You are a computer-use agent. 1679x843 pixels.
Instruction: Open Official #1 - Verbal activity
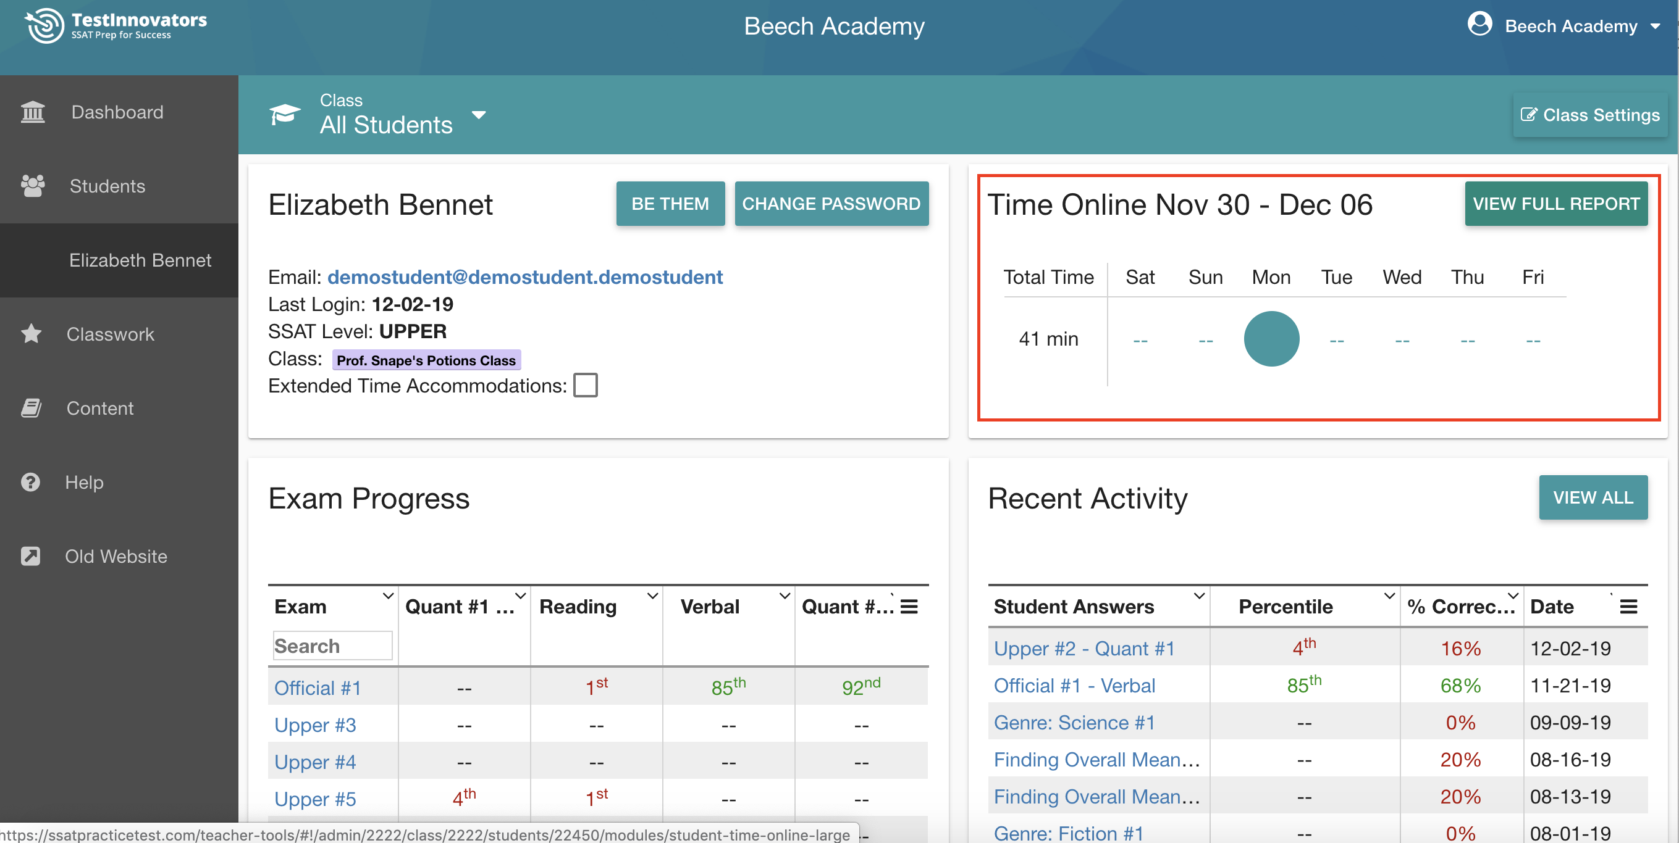click(1074, 686)
